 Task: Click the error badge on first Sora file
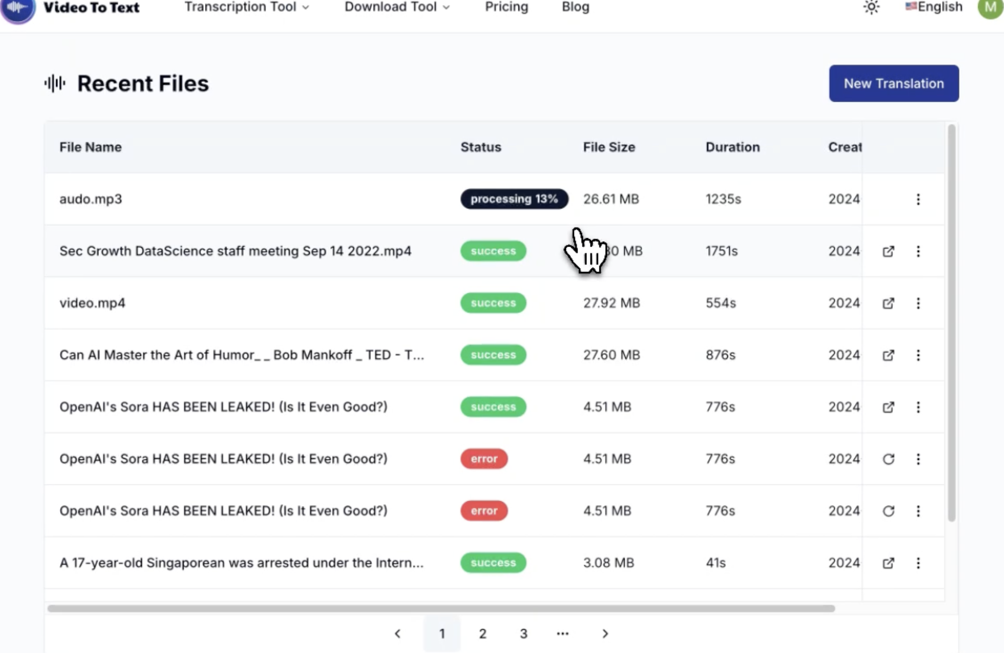484,458
